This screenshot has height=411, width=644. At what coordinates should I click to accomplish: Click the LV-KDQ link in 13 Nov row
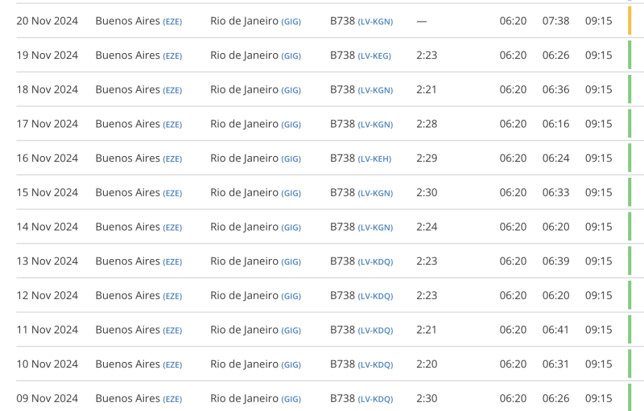pyautogui.click(x=375, y=262)
